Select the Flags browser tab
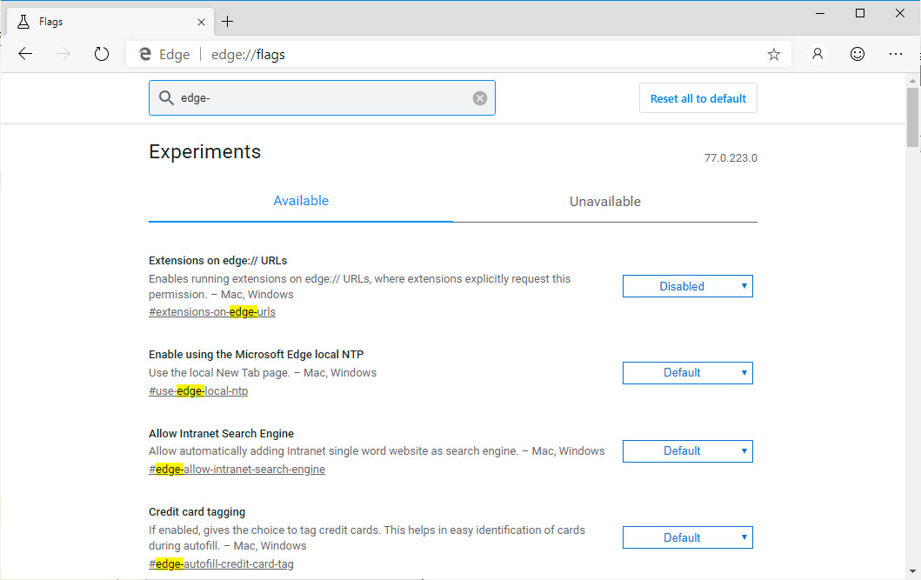The image size is (921, 580). coord(111,22)
